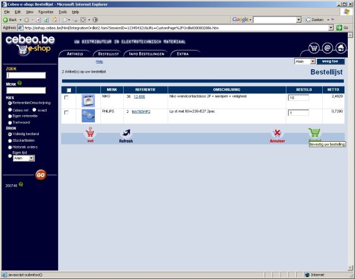Select the Stockartikelen radio button

tap(9, 141)
